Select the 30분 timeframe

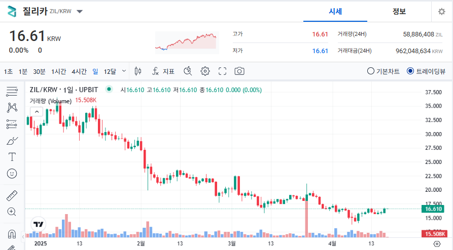tap(39, 71)
